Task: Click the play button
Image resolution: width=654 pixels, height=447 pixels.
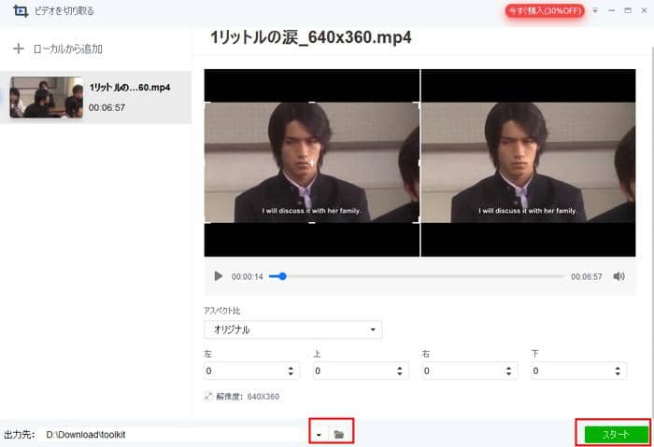Action: [x=218, y=276]
